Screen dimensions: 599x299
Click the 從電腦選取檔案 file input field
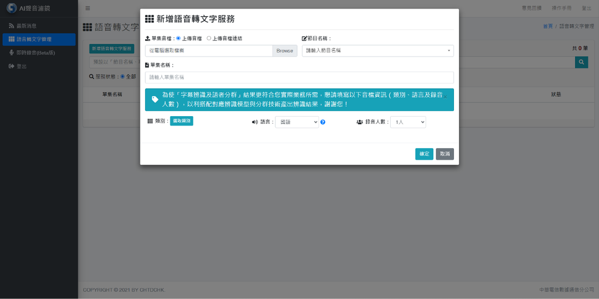[209, 51]
